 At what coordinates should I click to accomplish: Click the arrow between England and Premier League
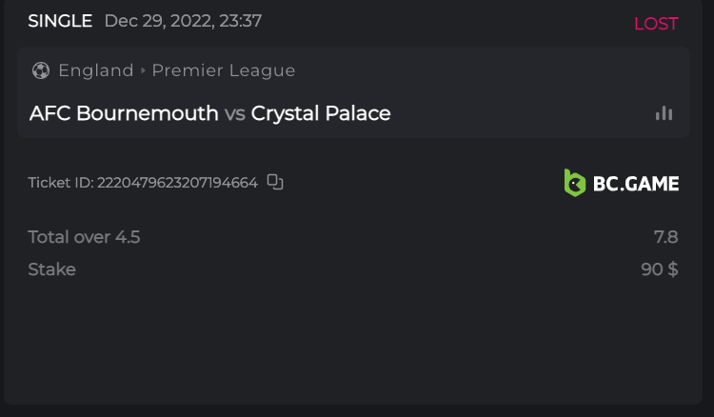(x=143, y=70)
